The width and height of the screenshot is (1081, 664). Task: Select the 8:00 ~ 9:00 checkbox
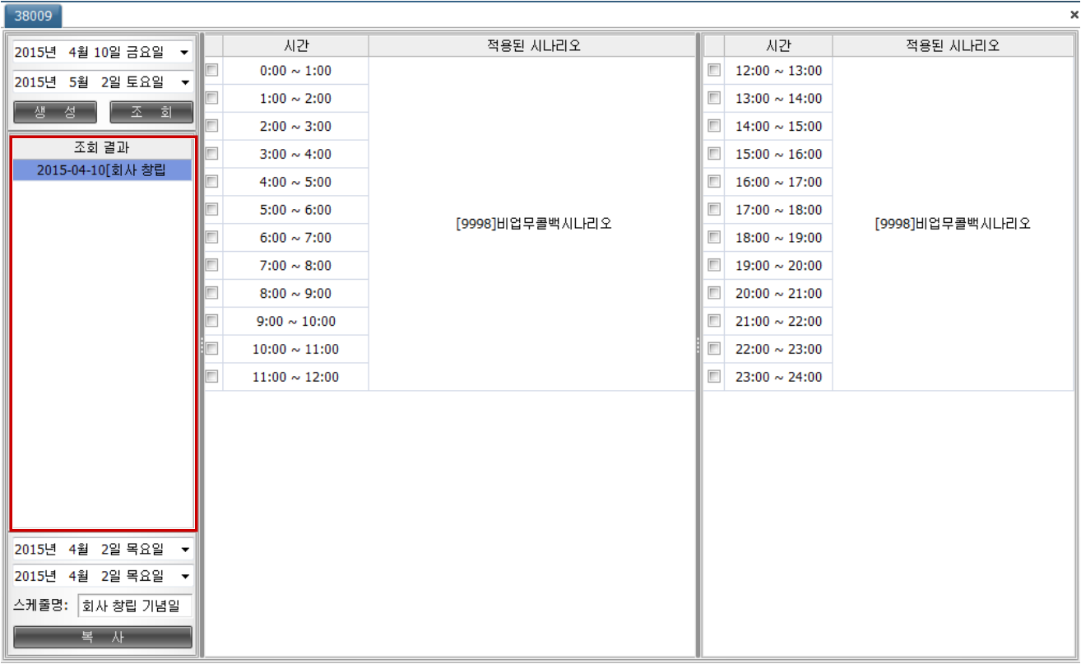(x=211, y=293)
